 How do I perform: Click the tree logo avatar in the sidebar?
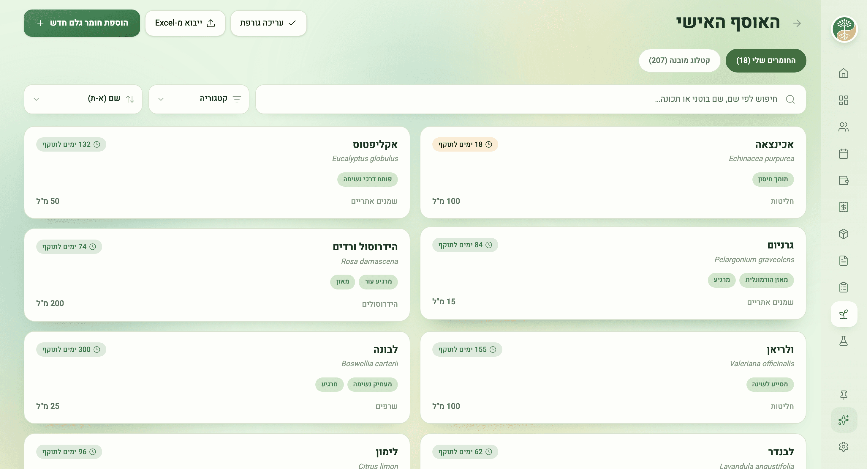pyautogui.click(x=844, y=30)
